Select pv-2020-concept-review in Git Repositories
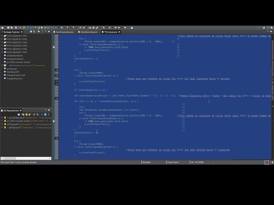274x205 pixels. [x=18, y=121]
